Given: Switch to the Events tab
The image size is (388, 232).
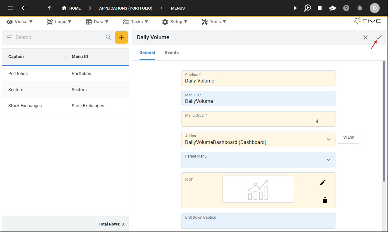Looking at the screenshot, I should 172,53.
